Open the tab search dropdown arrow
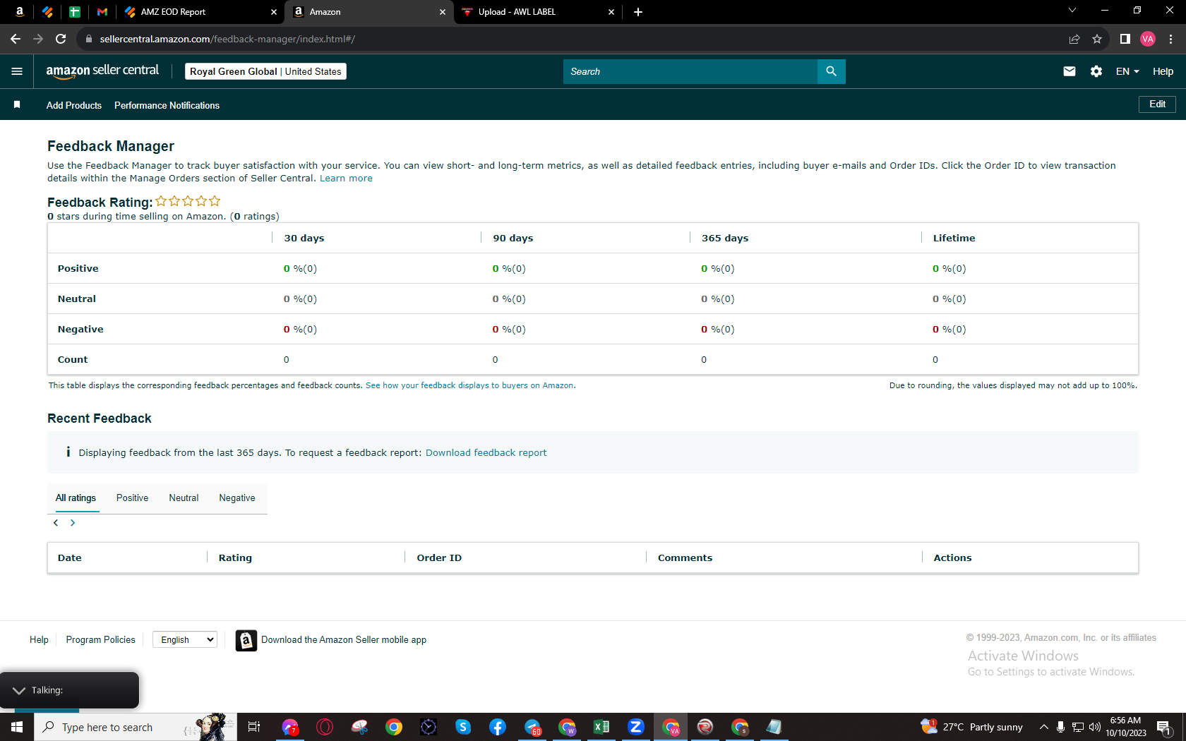The width and height of the screenshot is (1186, 741). (1072, 11)
